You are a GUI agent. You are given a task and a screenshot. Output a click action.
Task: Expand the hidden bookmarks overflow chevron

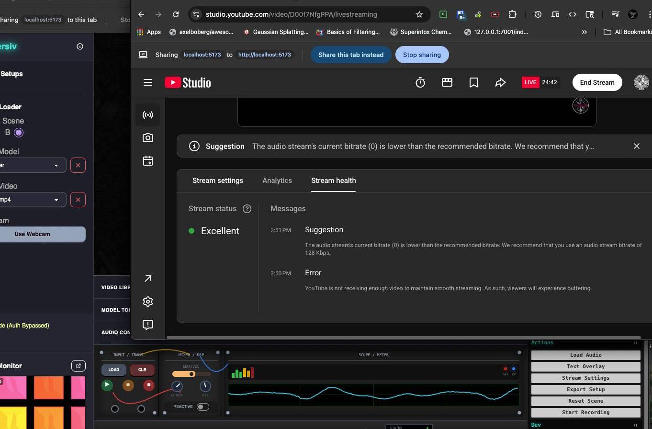point(584,32)
